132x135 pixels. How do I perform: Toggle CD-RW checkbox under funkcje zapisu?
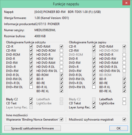pyautogui.click(x=94, y=51)
